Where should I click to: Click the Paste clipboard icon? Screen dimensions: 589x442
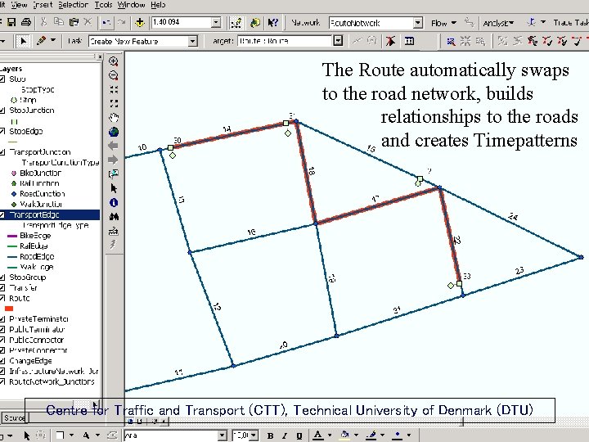pos(74,22)
